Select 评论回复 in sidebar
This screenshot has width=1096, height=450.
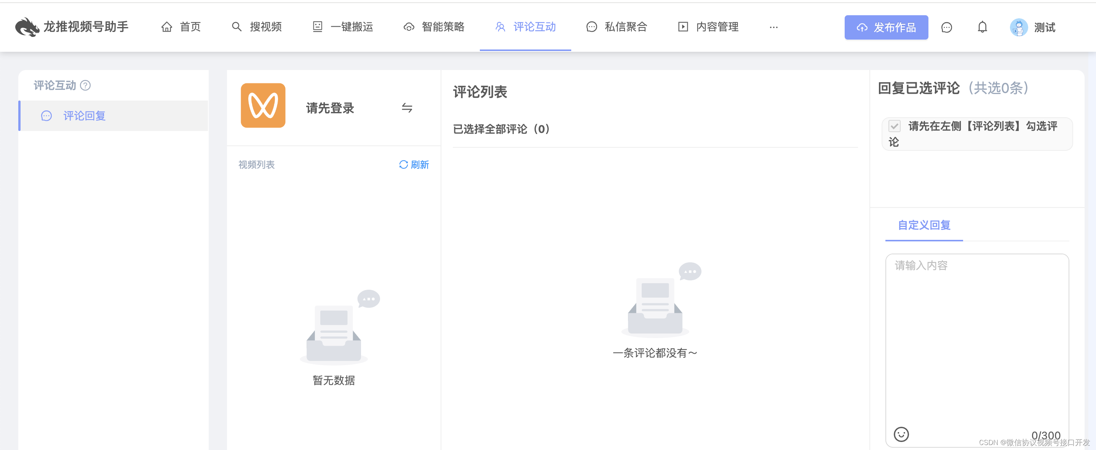pos(113,116)
